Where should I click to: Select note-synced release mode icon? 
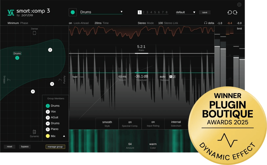(x=174, y=77)
